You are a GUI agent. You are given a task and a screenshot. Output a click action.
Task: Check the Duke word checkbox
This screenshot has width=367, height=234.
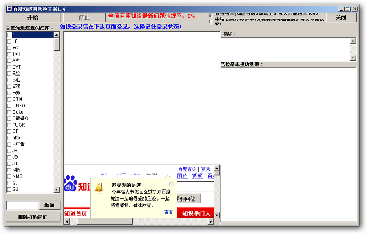click(x=9, y=112)
